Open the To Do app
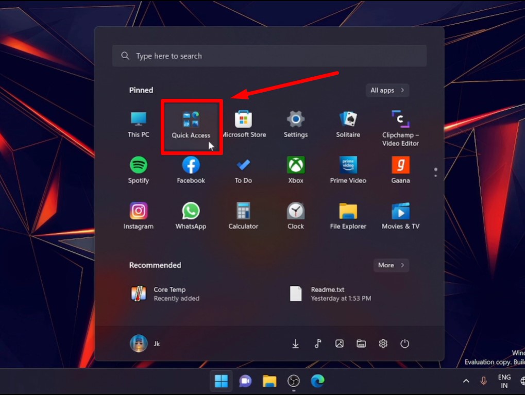This screenshot has width=525, height=395. pyautogui.click(x=243, y=170)
